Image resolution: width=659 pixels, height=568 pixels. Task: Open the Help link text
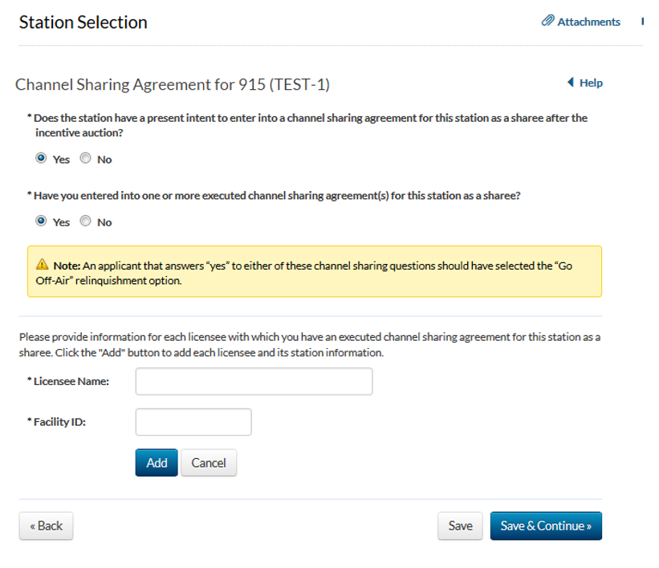591,83
